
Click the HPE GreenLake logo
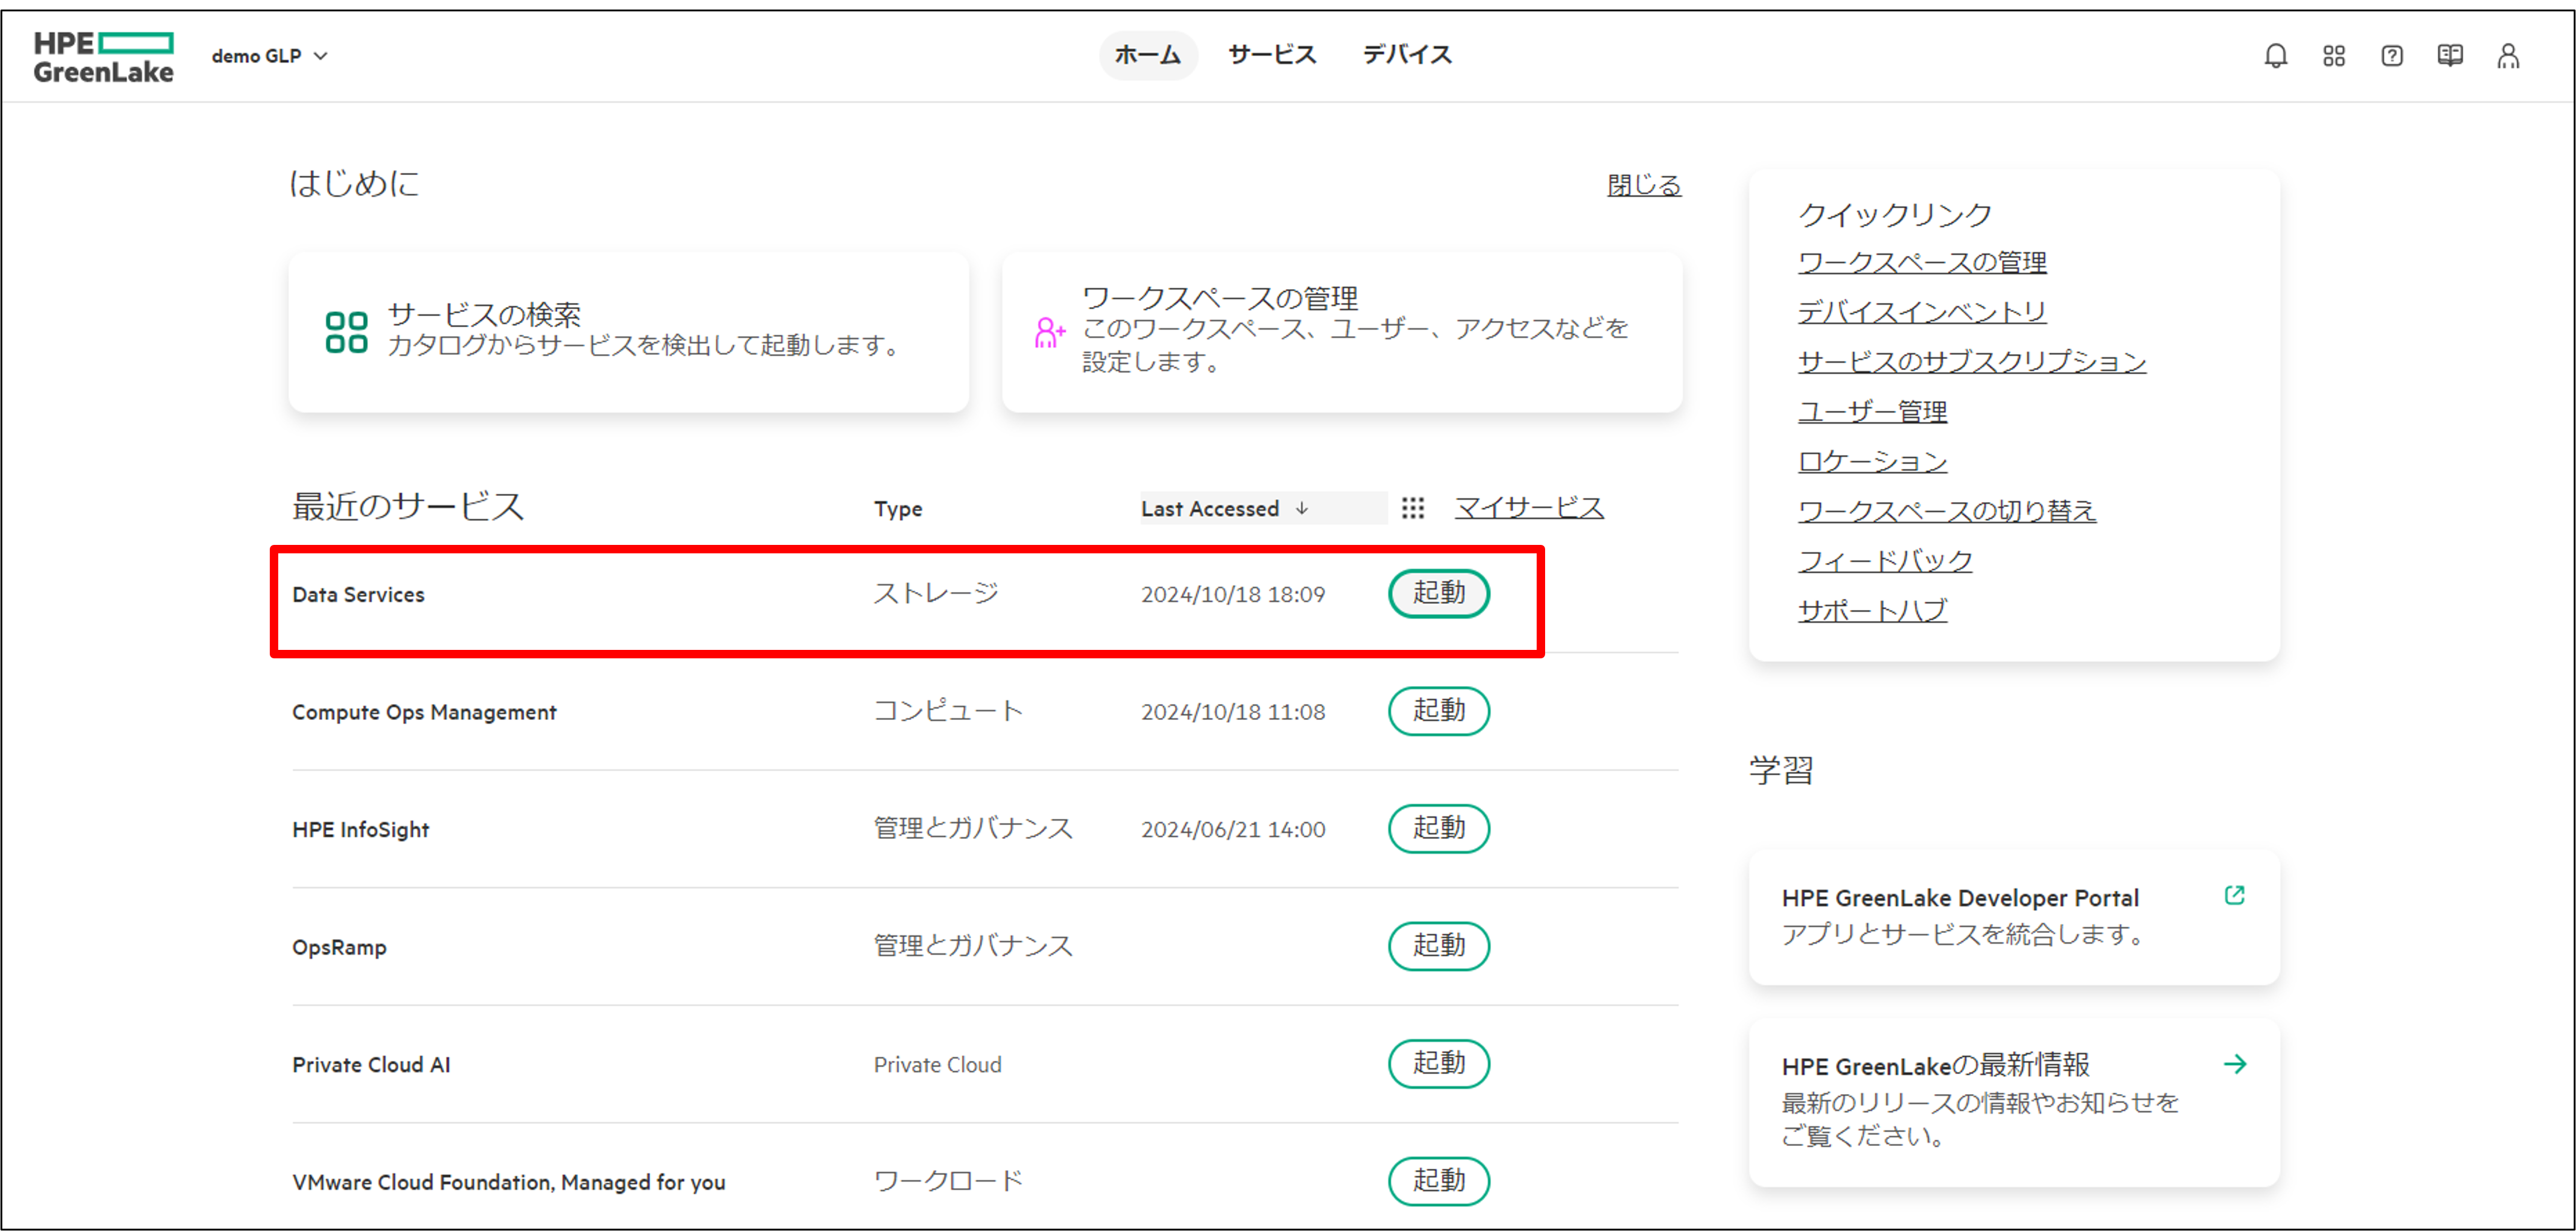coord(103,57)
